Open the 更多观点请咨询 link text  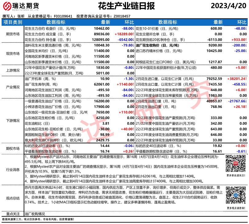click(x=235, y=208)
